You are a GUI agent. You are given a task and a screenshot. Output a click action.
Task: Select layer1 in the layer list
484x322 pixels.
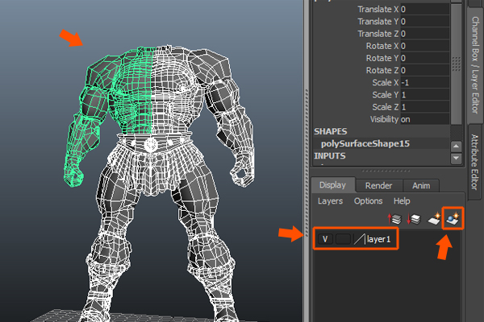(380, 239)
